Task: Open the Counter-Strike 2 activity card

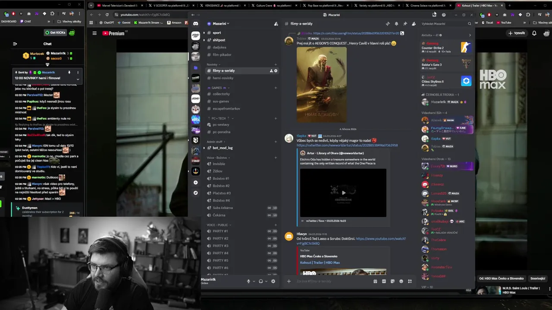Action: pyautogui.click(x=446, y=47)
